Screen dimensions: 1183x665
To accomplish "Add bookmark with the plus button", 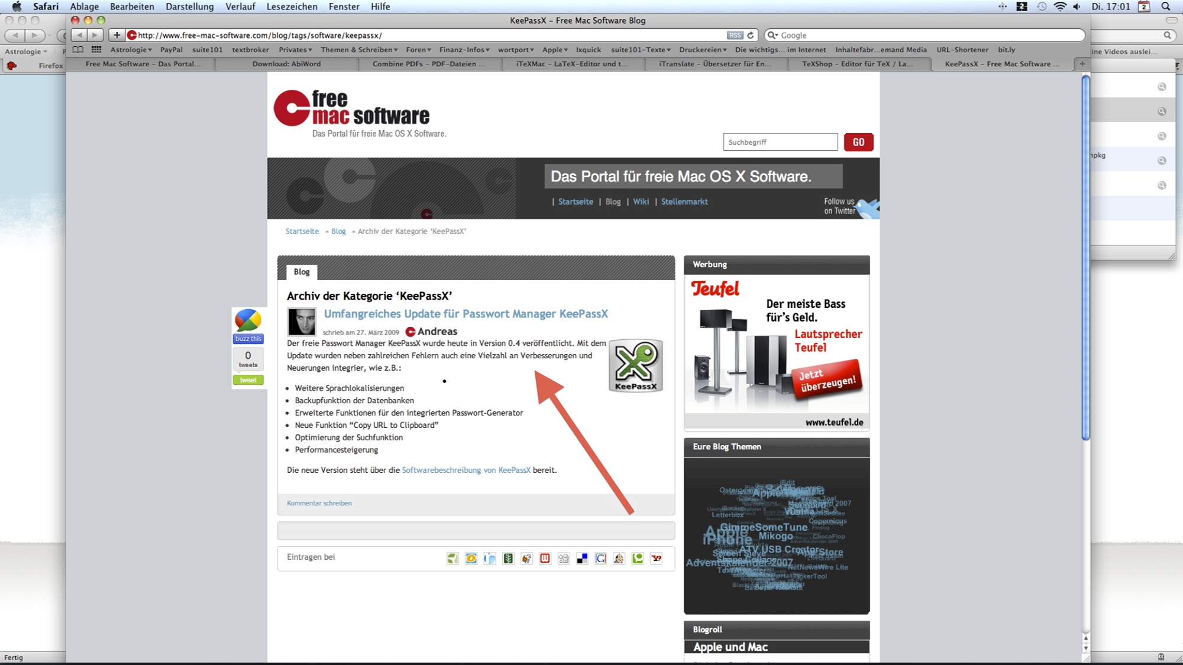I will (117, 35).
